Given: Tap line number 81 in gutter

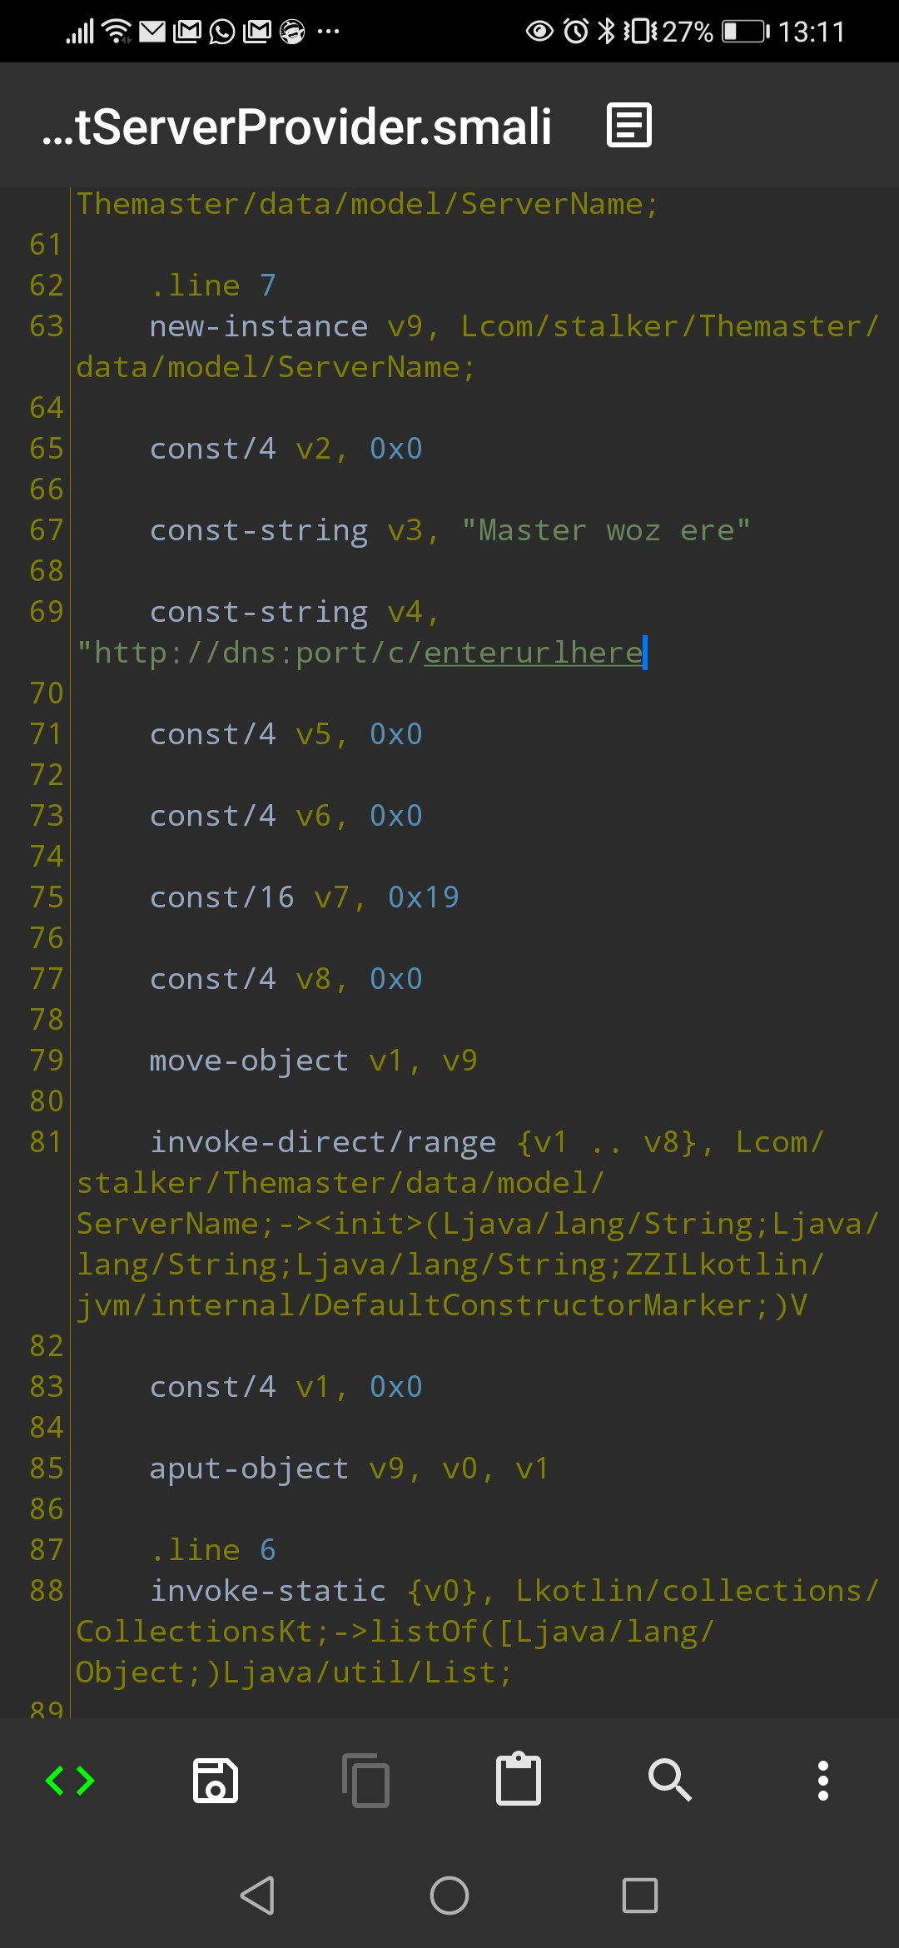Looking at the screenshot, I should (47, 1142).
